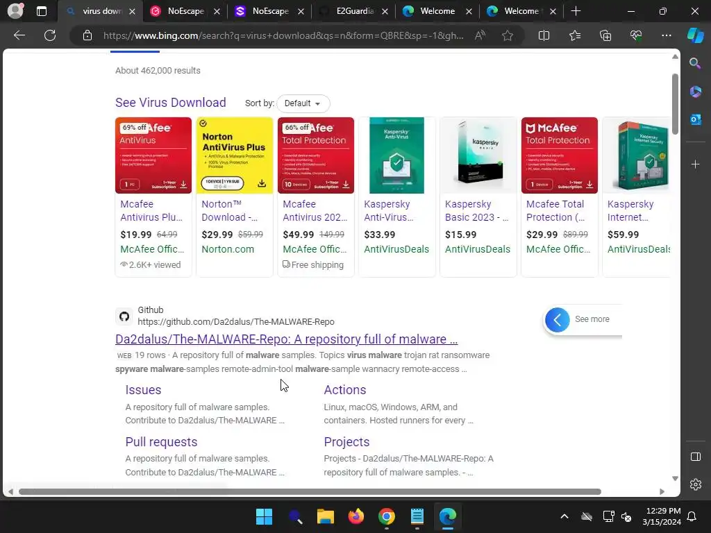Open the Favorites list icon
The image size is (711, 533).
[x=574, y=35]
